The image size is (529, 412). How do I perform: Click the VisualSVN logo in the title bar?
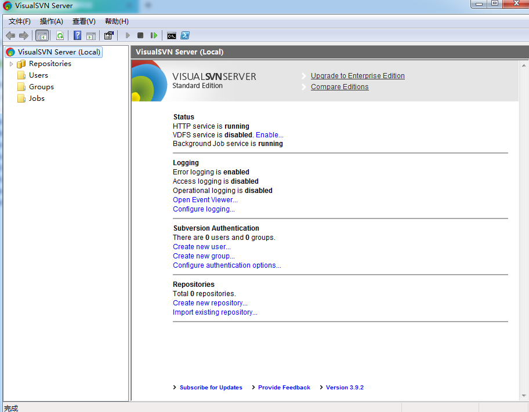click(x=7, y=6)
